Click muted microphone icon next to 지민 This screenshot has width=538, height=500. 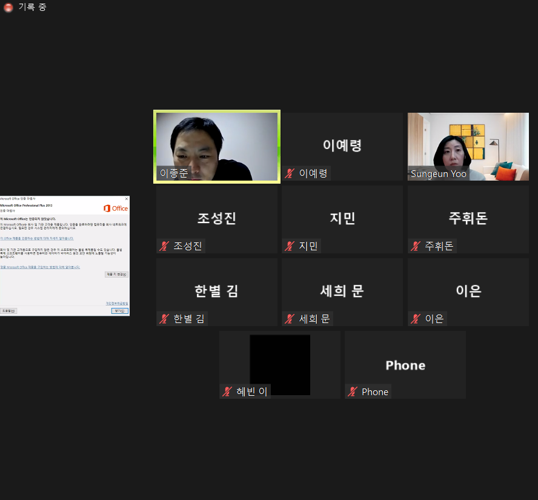[x=289, y=245]
